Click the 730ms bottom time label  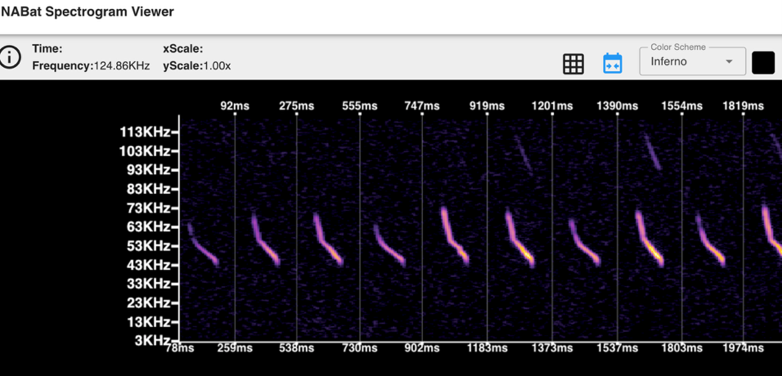[x=360, y=348]
